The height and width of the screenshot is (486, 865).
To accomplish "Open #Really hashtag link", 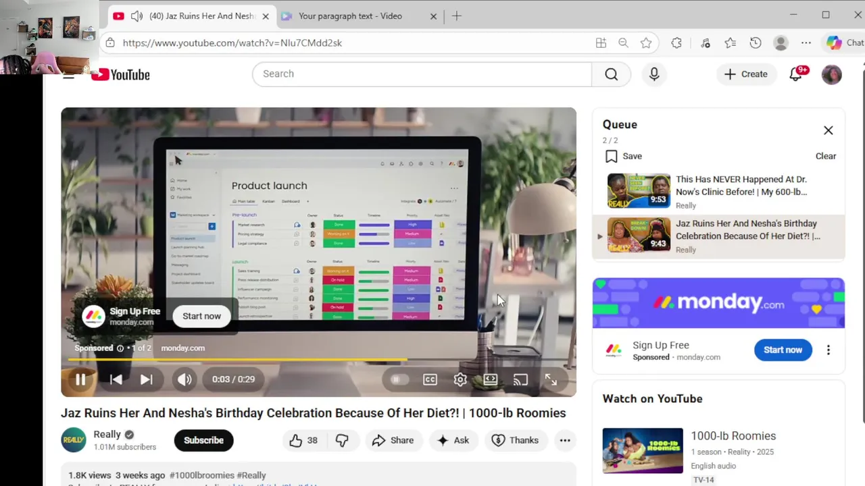I will [251, 475].
